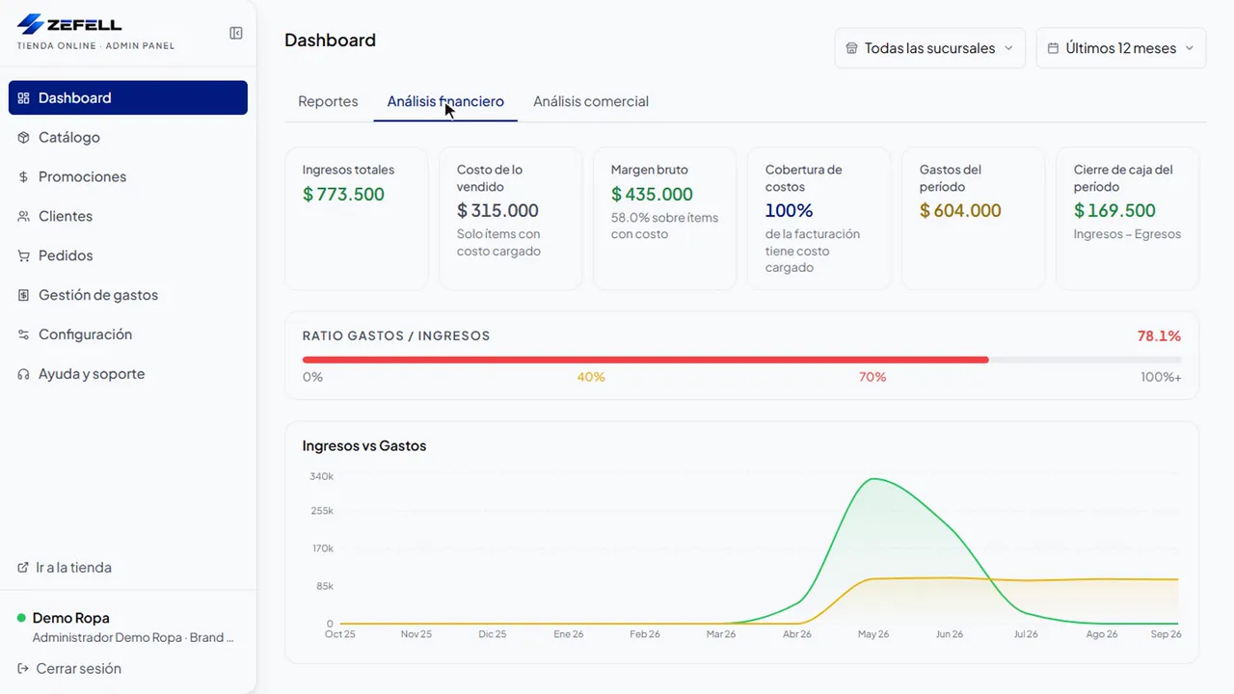Go to Promociones in the sidebar
Image resolution: width=1234 pixels, height=694 pixels.
click(x=128, y=177)
